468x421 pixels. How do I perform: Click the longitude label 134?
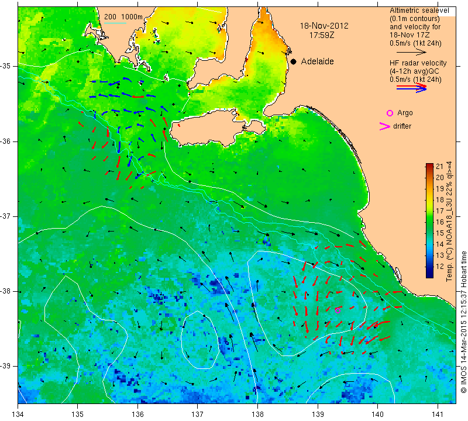(18, 415)
